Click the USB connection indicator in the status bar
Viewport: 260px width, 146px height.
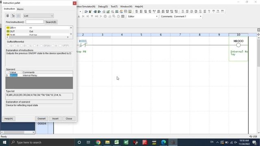pyautogui.click(x=253, y=136)
